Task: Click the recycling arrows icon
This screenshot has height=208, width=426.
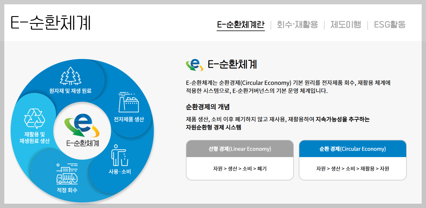Action: 35,119
